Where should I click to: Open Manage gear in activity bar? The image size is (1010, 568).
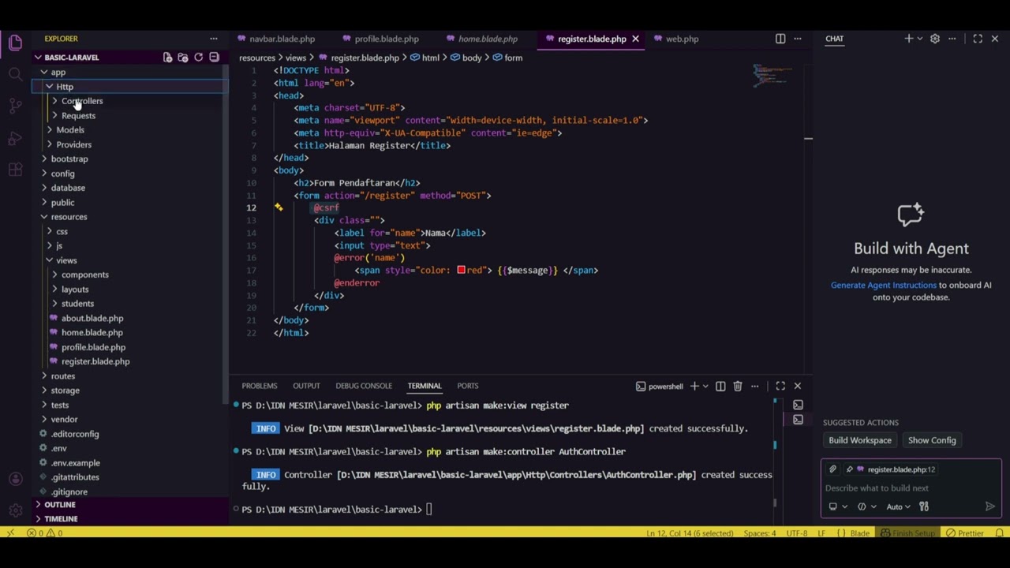pyautogui.click(x=15, y=510)
